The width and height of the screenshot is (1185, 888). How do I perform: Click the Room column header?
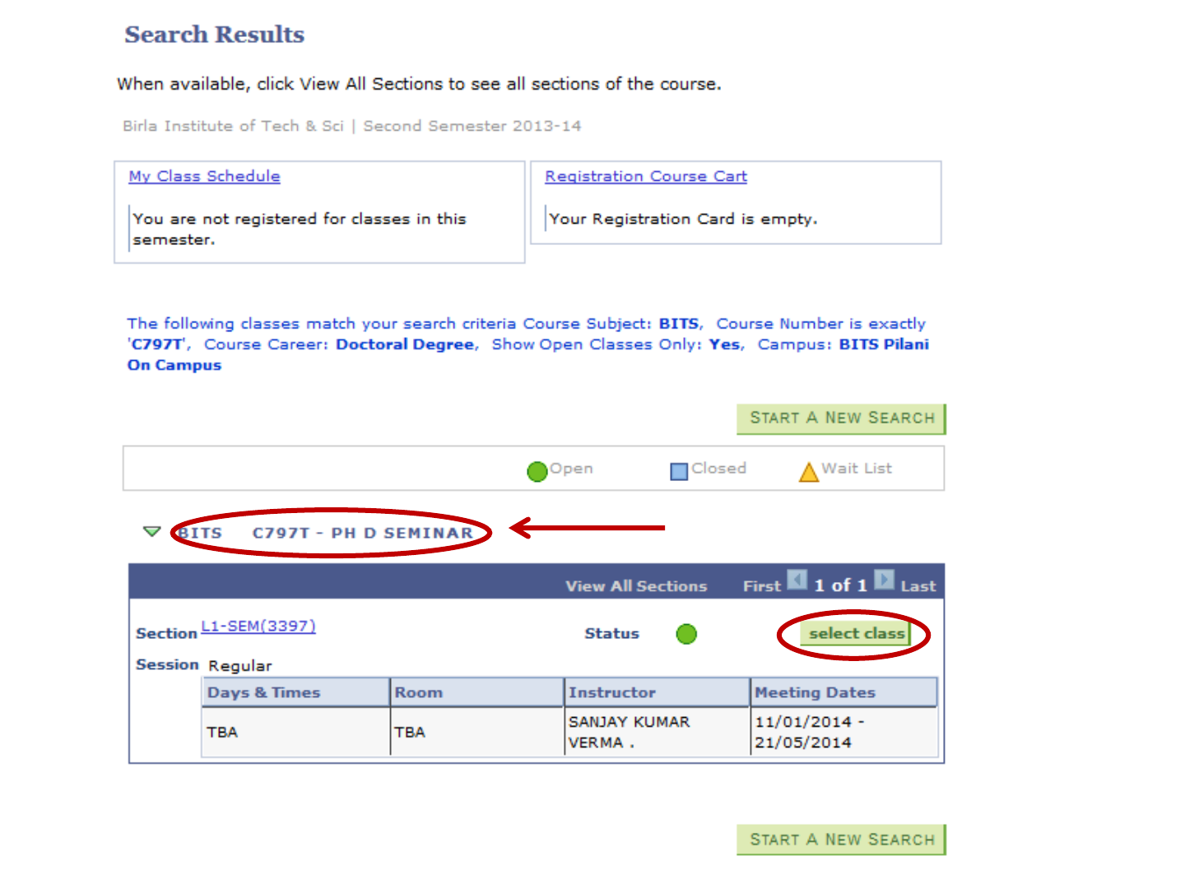pos(477,692)
